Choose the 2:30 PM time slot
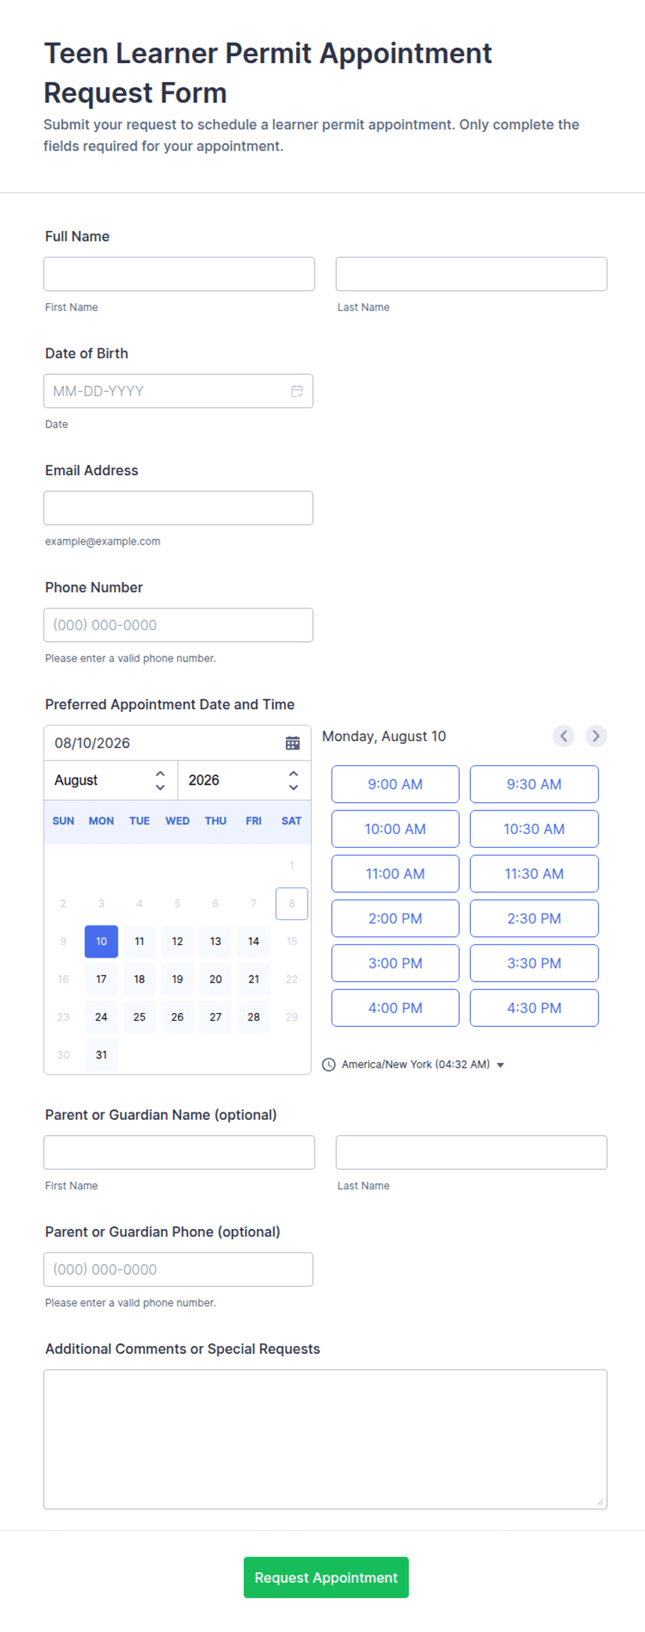This screenshot has height=1632, width=645. point(534,919)
